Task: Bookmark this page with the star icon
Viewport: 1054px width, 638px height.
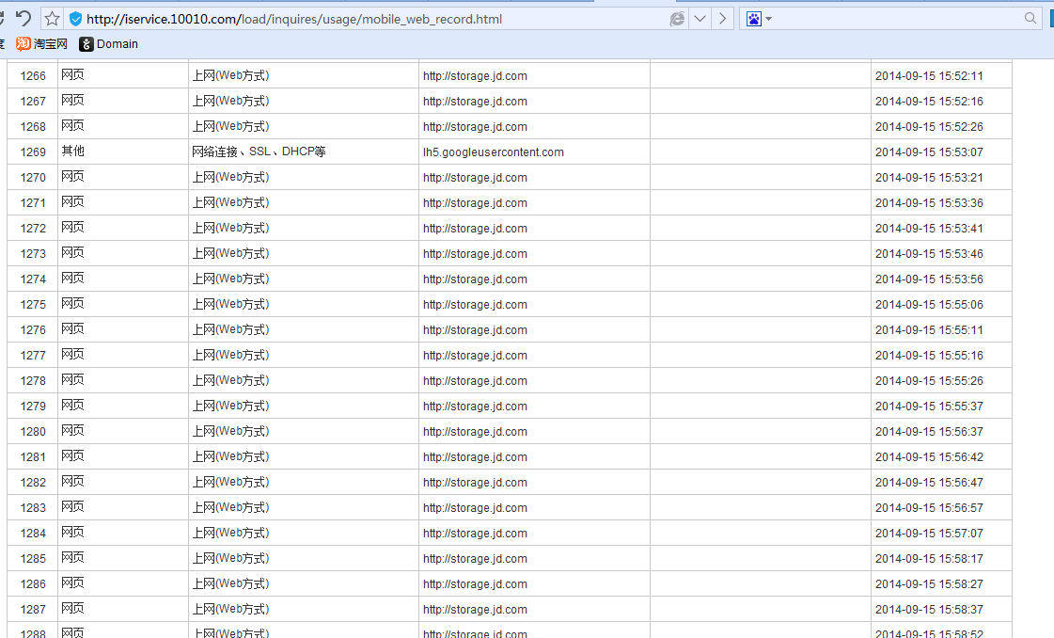Action: click(53, 19)
